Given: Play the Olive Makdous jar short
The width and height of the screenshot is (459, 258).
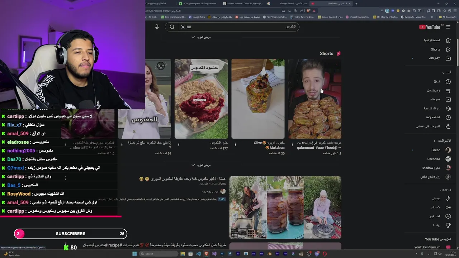Looking at the screenshot, I should click(258, 99).
